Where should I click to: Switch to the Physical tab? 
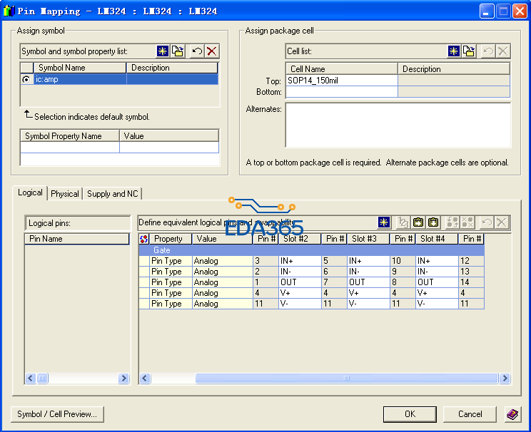[x=65, y=194]
